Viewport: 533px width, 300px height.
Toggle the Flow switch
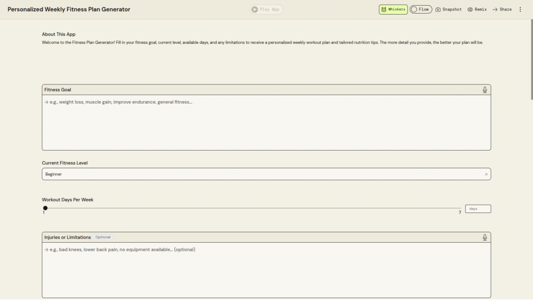(x=414, y=9)
